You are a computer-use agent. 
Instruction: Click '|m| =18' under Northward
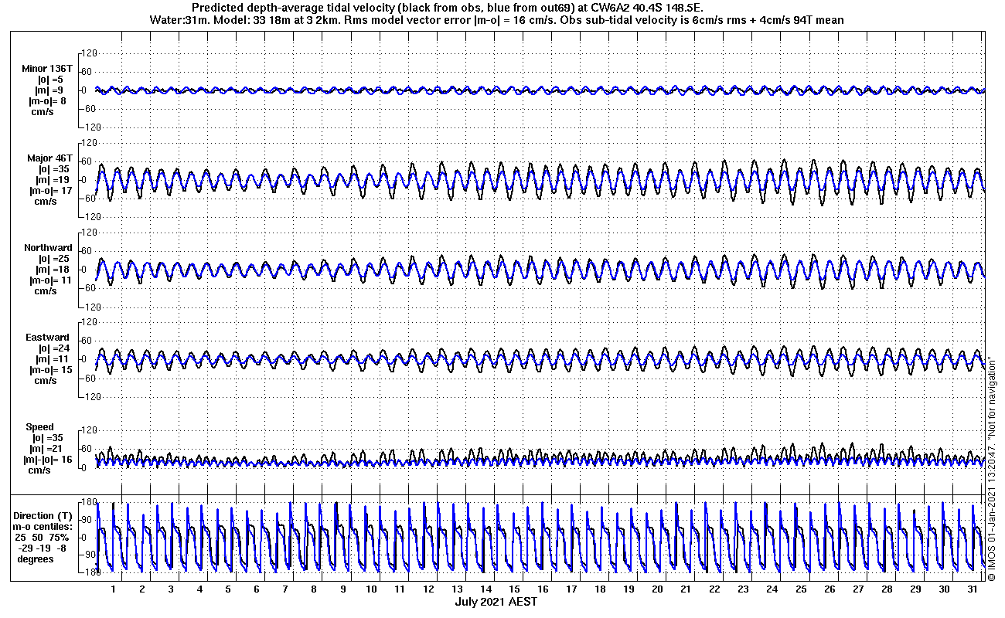click(54, 270)
